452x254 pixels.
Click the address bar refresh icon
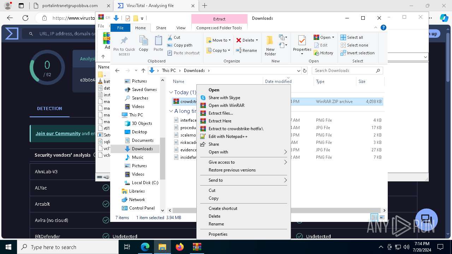click(304, 71)
